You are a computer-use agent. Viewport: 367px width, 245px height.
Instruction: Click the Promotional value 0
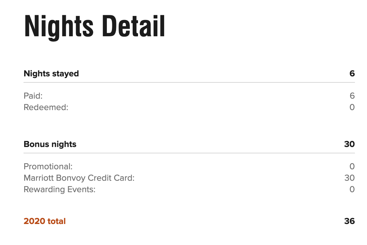click(352, 166)
